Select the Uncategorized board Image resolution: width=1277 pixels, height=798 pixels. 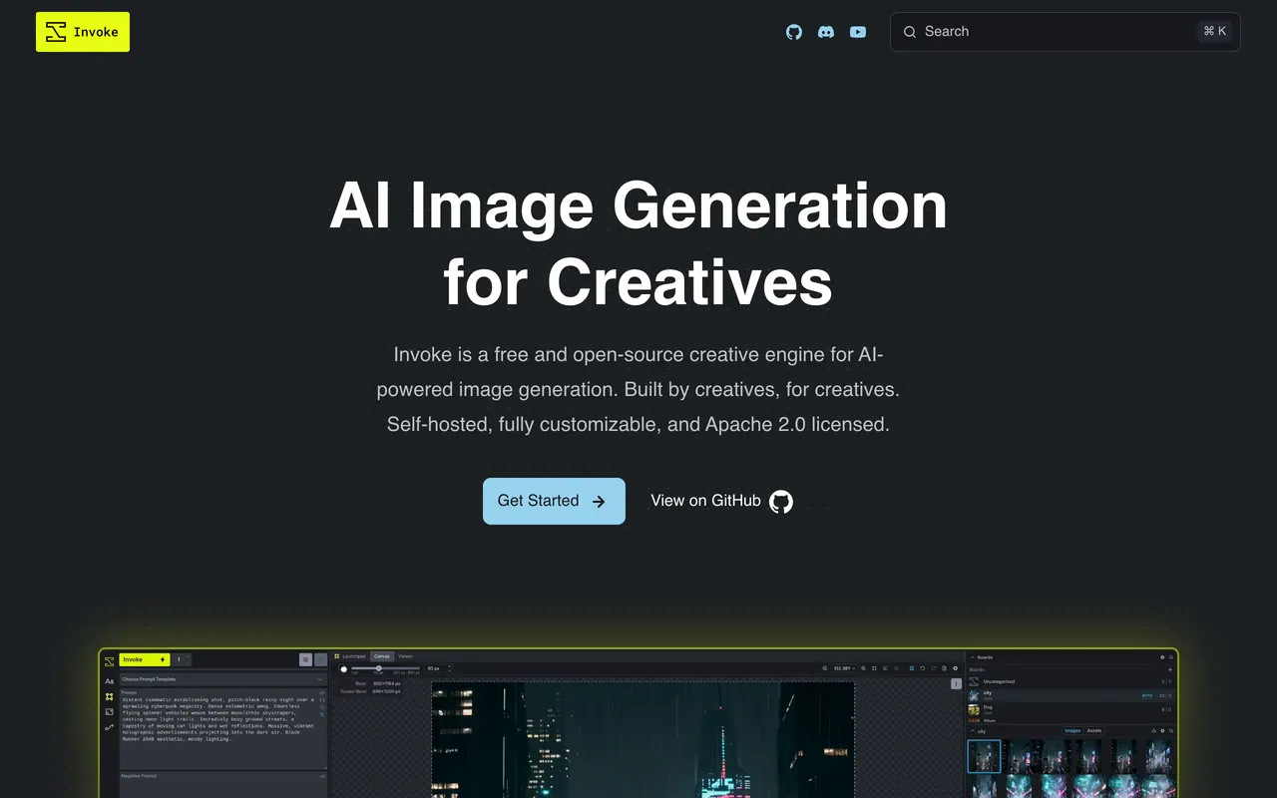1071,681
